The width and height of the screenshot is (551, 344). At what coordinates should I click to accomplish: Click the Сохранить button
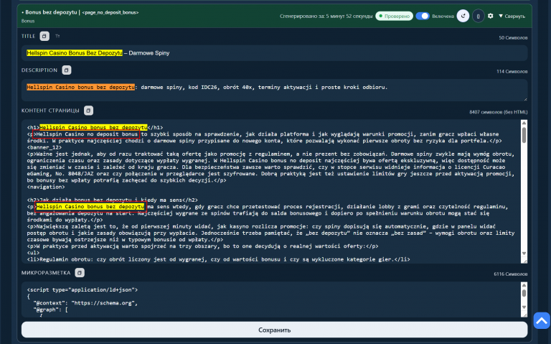click(x=275, y=330)
